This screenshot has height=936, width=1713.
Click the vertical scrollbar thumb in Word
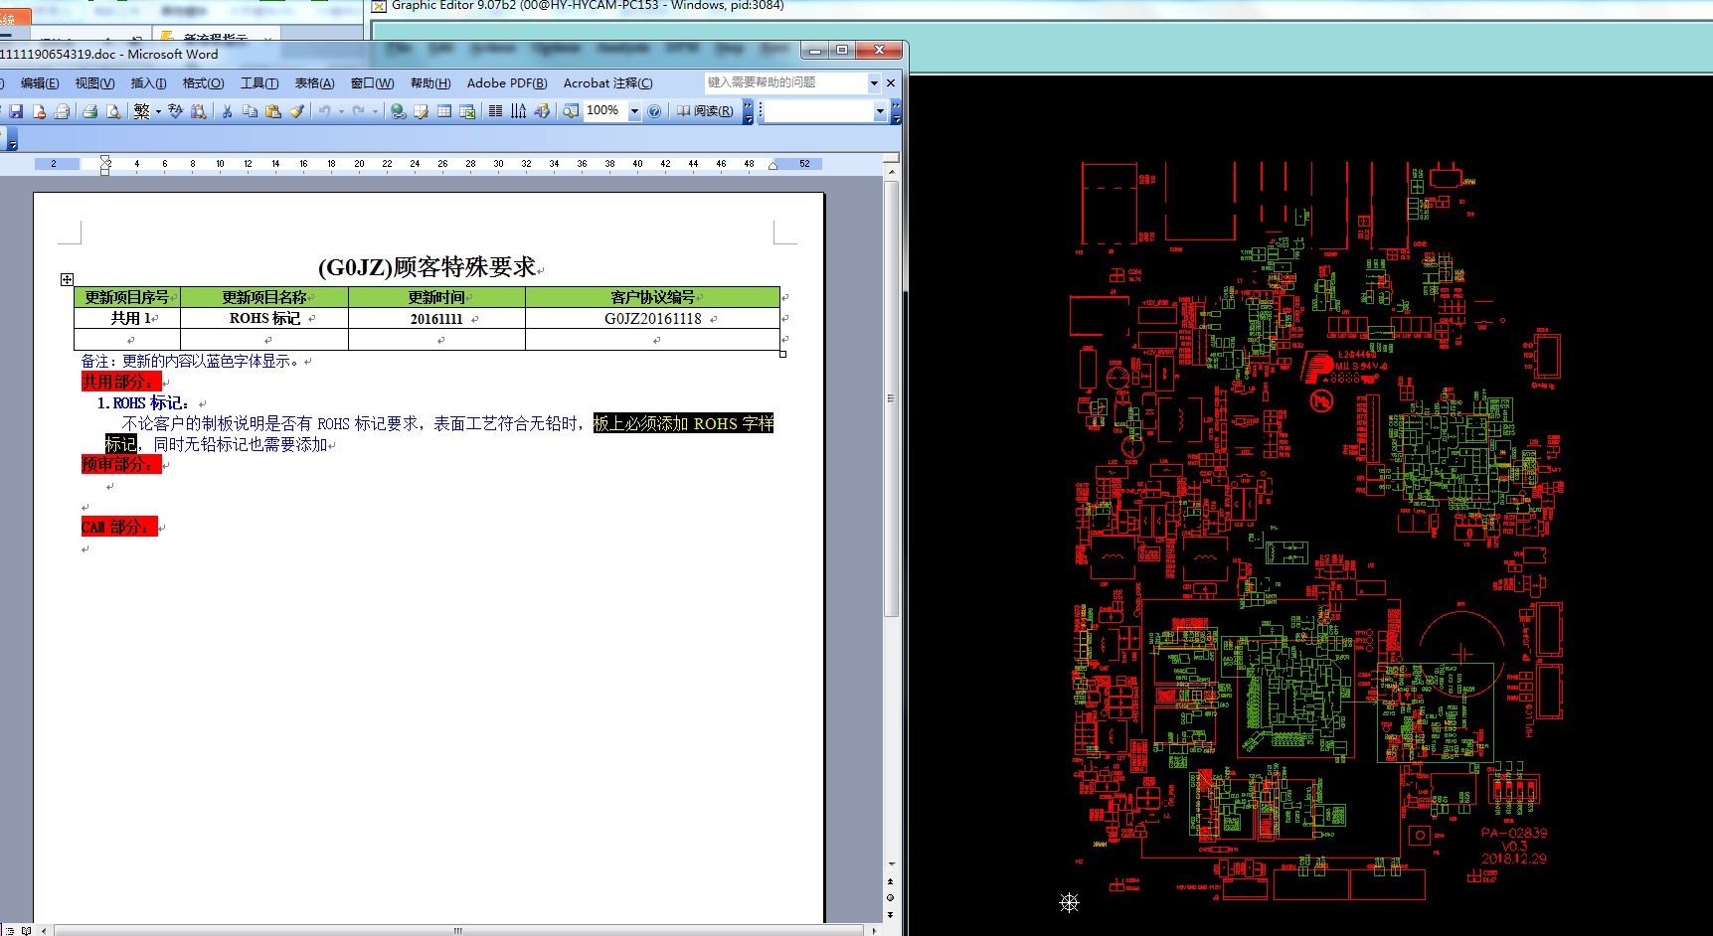pyautogui.click(x=891, y=397)
